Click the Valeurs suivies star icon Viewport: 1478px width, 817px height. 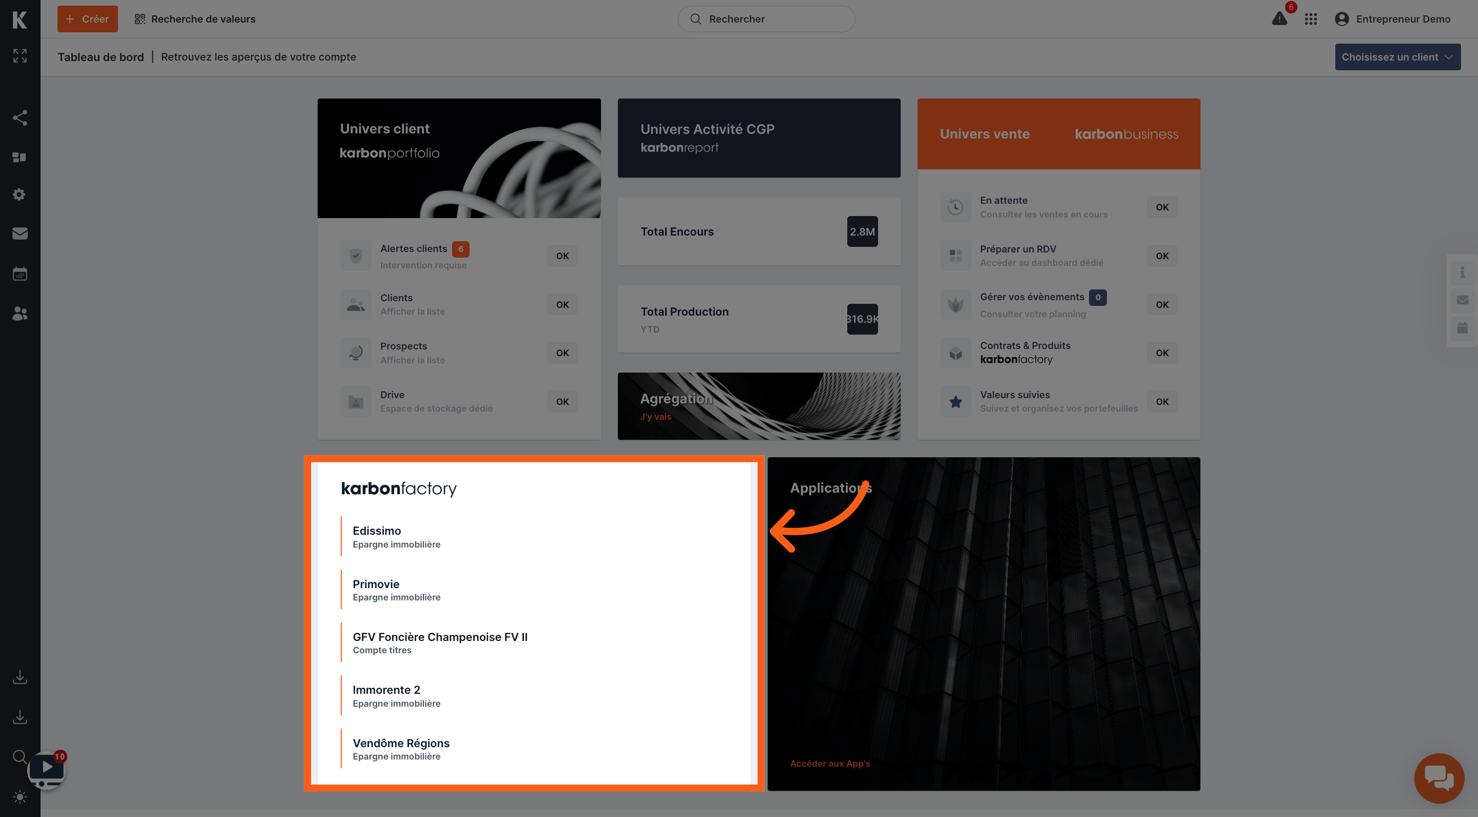tap(955, 402)
